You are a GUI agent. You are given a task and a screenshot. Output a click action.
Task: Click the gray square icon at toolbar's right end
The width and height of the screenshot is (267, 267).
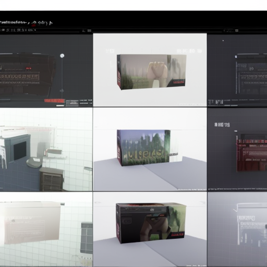[237, 31]
